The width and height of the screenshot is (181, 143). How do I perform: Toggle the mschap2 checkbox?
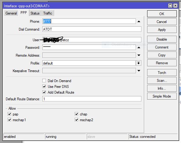76,120
